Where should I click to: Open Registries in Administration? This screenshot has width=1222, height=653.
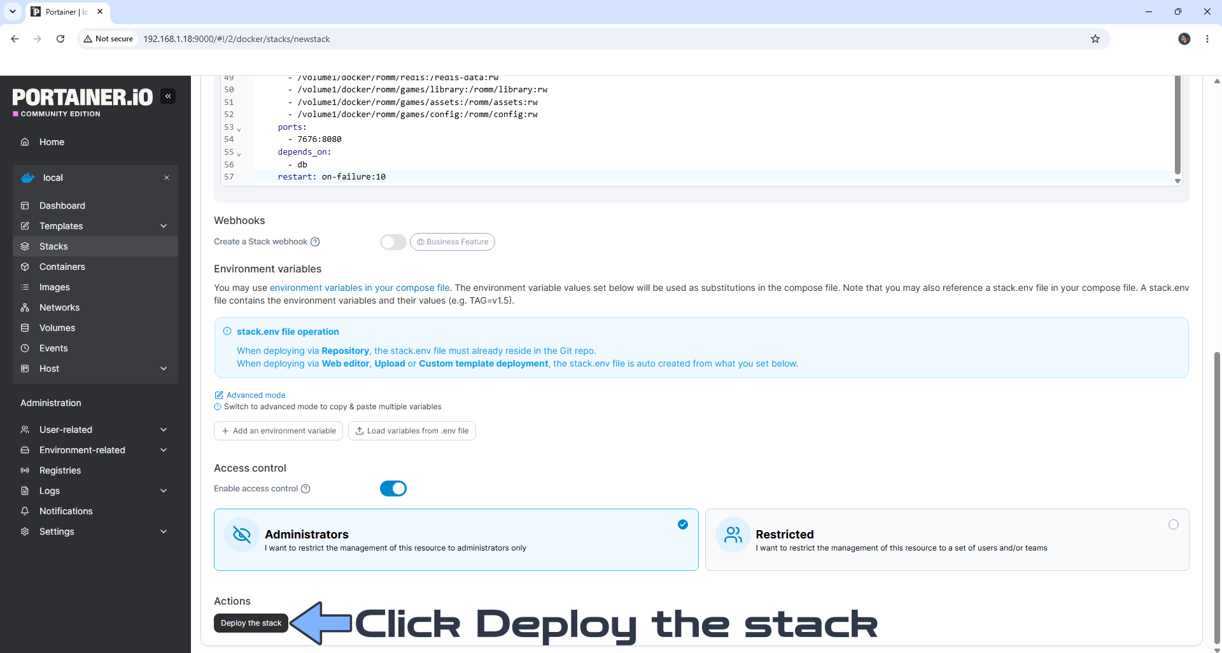click(95, 470)
